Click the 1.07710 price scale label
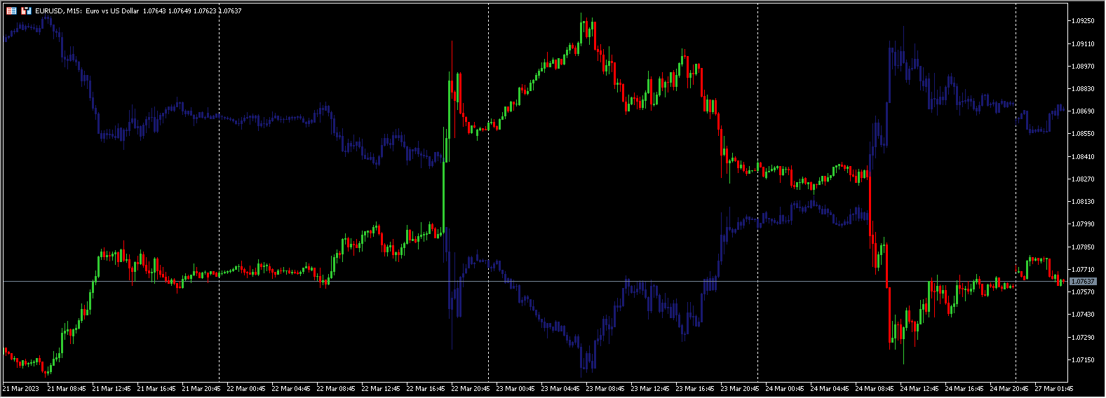 click(x=1083, y=270)
